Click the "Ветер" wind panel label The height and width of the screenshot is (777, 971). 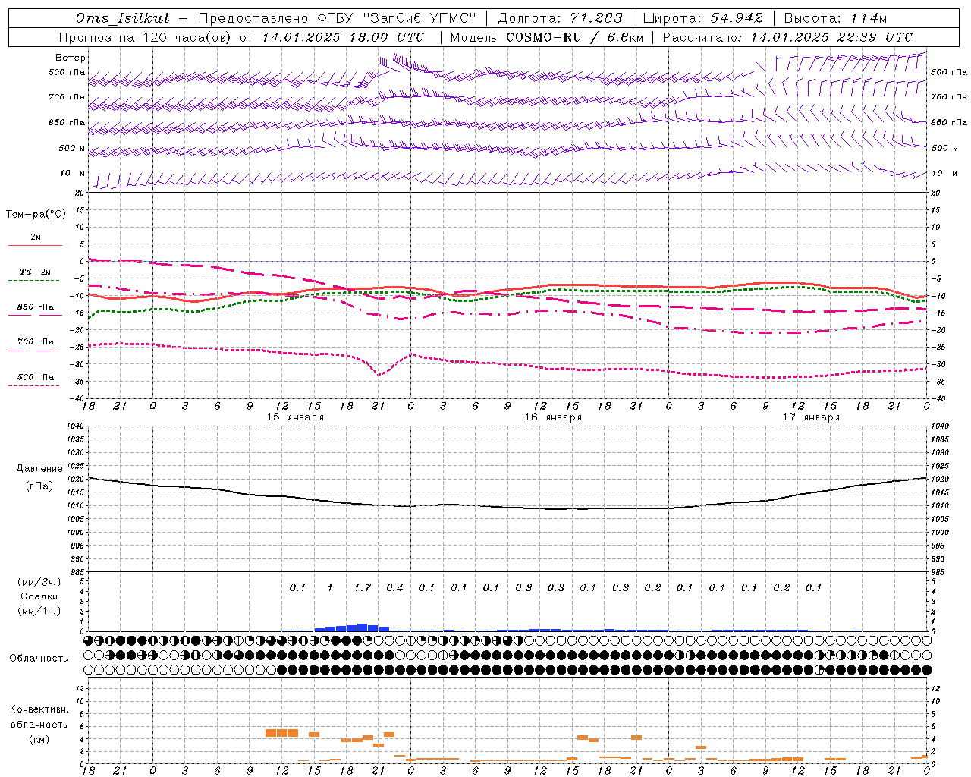tap(71, 58)
